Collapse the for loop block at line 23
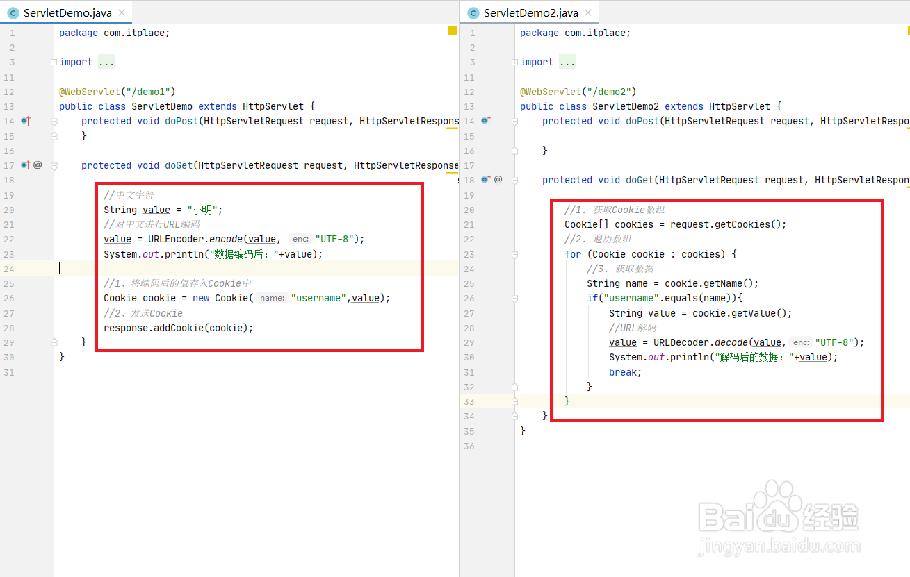Image resolution: width=910 pixels, height=577 pixels. 514,254
